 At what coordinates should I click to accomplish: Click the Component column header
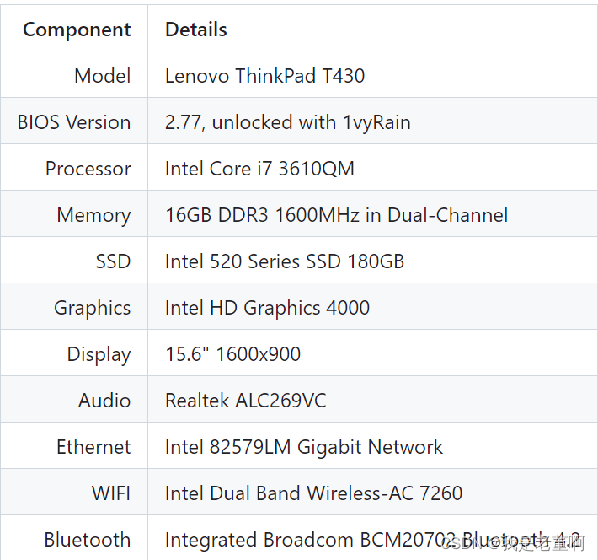[x=77, y=30]
